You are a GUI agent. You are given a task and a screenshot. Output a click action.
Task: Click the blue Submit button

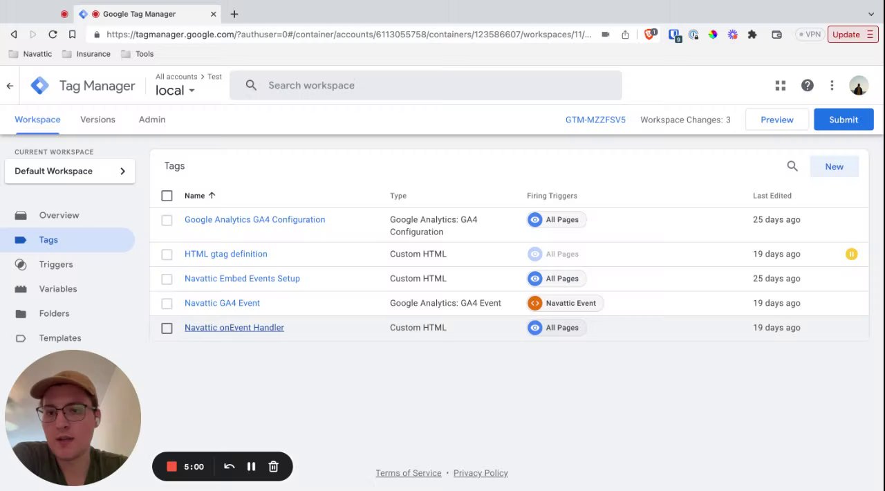pos(844,120)
